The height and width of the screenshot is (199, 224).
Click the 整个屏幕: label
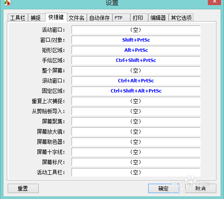pyautogui.click(x=53, y=70)
